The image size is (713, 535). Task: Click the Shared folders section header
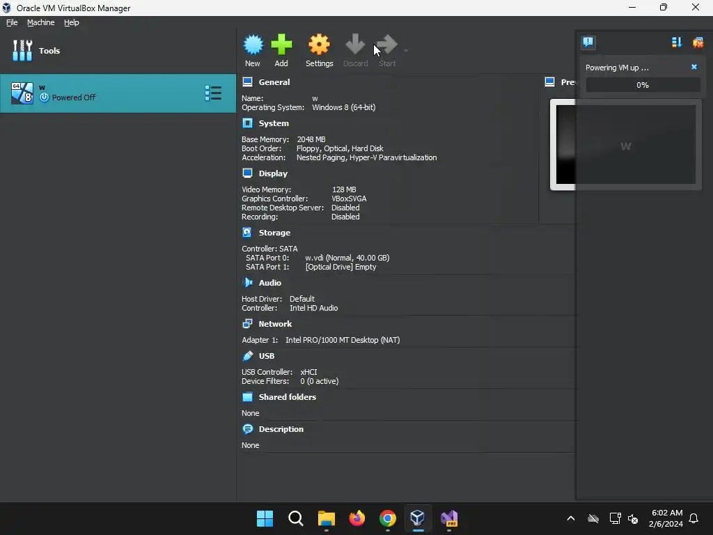pos(288,396)
